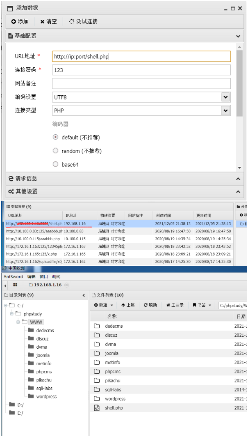Image resolution: width=248 pixels, height=437 pixels.
Task: Select sqli-labs folder in directory tree
Action: 44,388
